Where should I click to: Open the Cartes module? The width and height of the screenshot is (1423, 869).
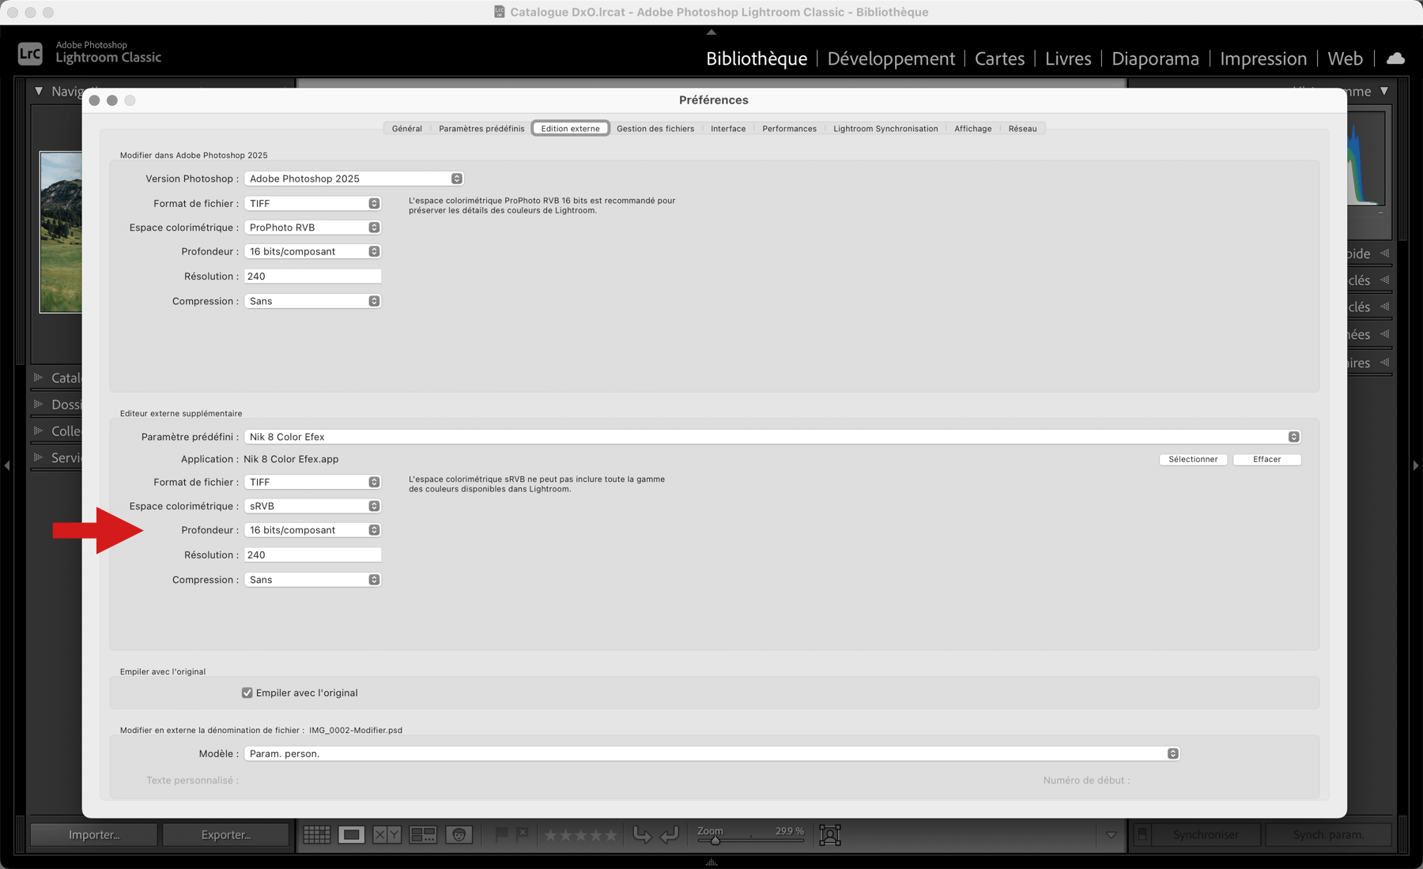999,58
